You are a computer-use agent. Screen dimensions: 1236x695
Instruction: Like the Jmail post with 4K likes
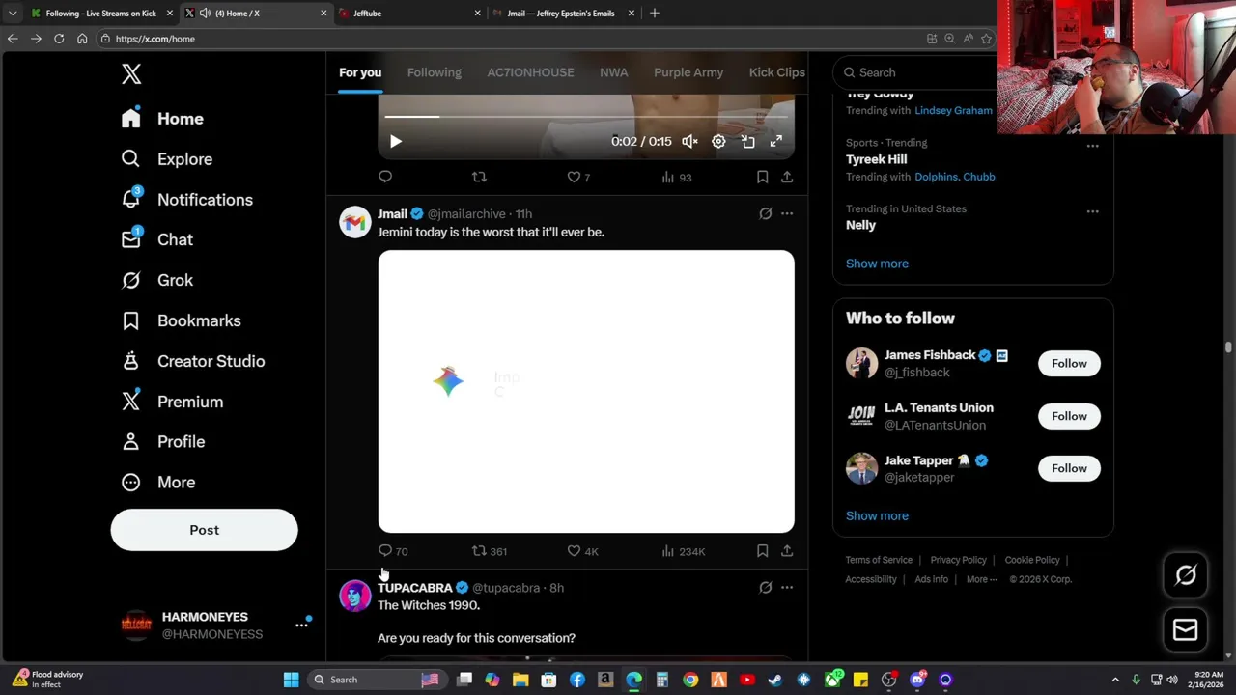coord(582,551)
